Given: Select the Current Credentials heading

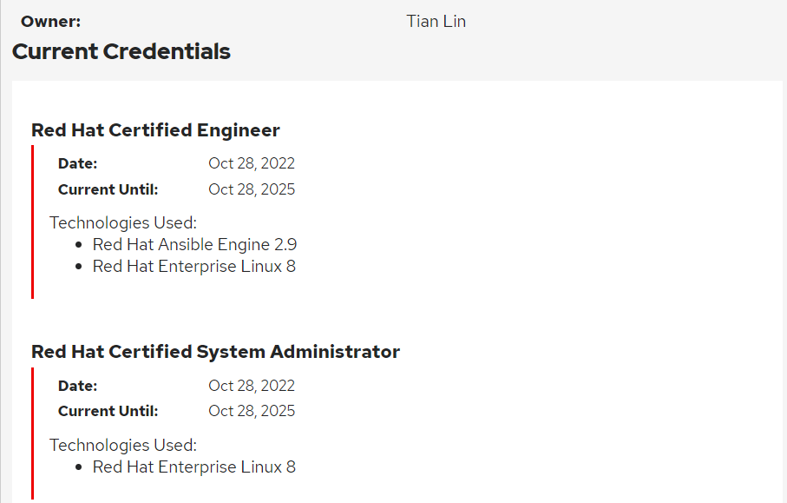Looking at the screenshot, I should (x=121, y=51).
